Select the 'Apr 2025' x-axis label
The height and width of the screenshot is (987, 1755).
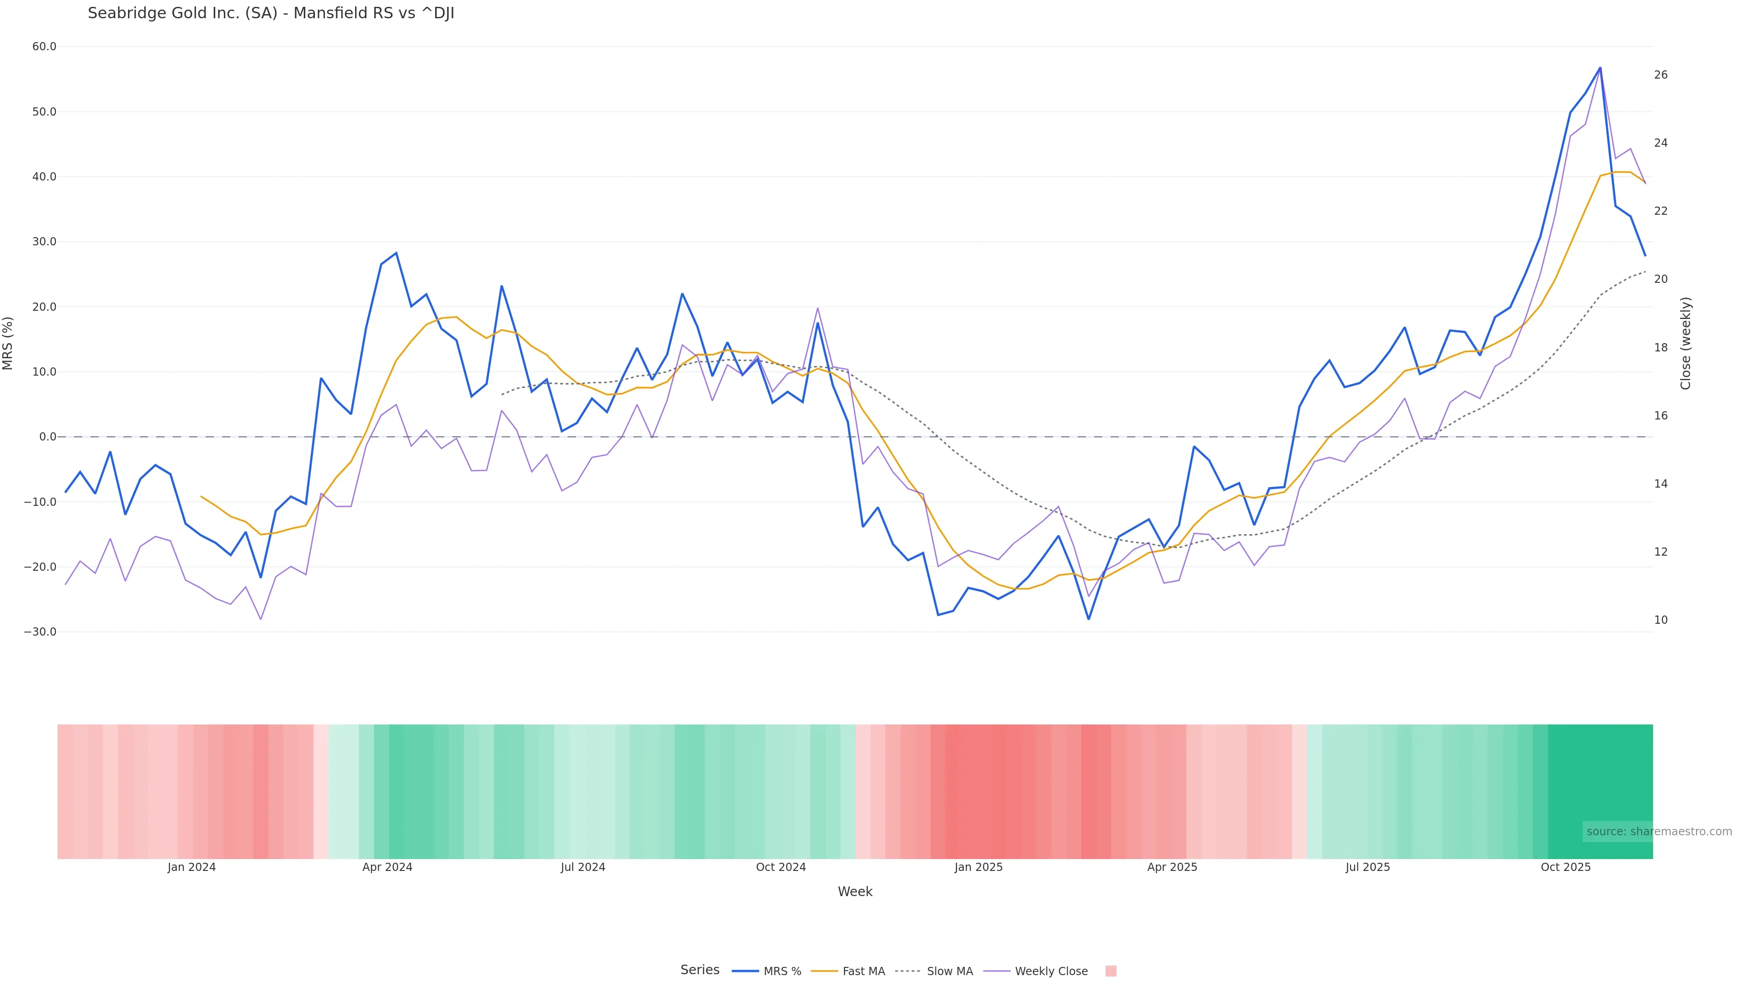pos(1172,867)
